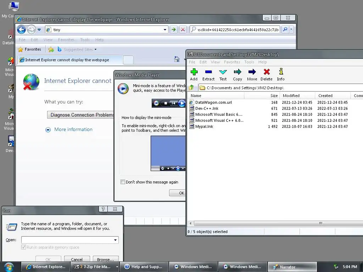The image size is (363, 272).
Task: Click OK in Windows Media Player dialog
Action: [x=178, y=193]
